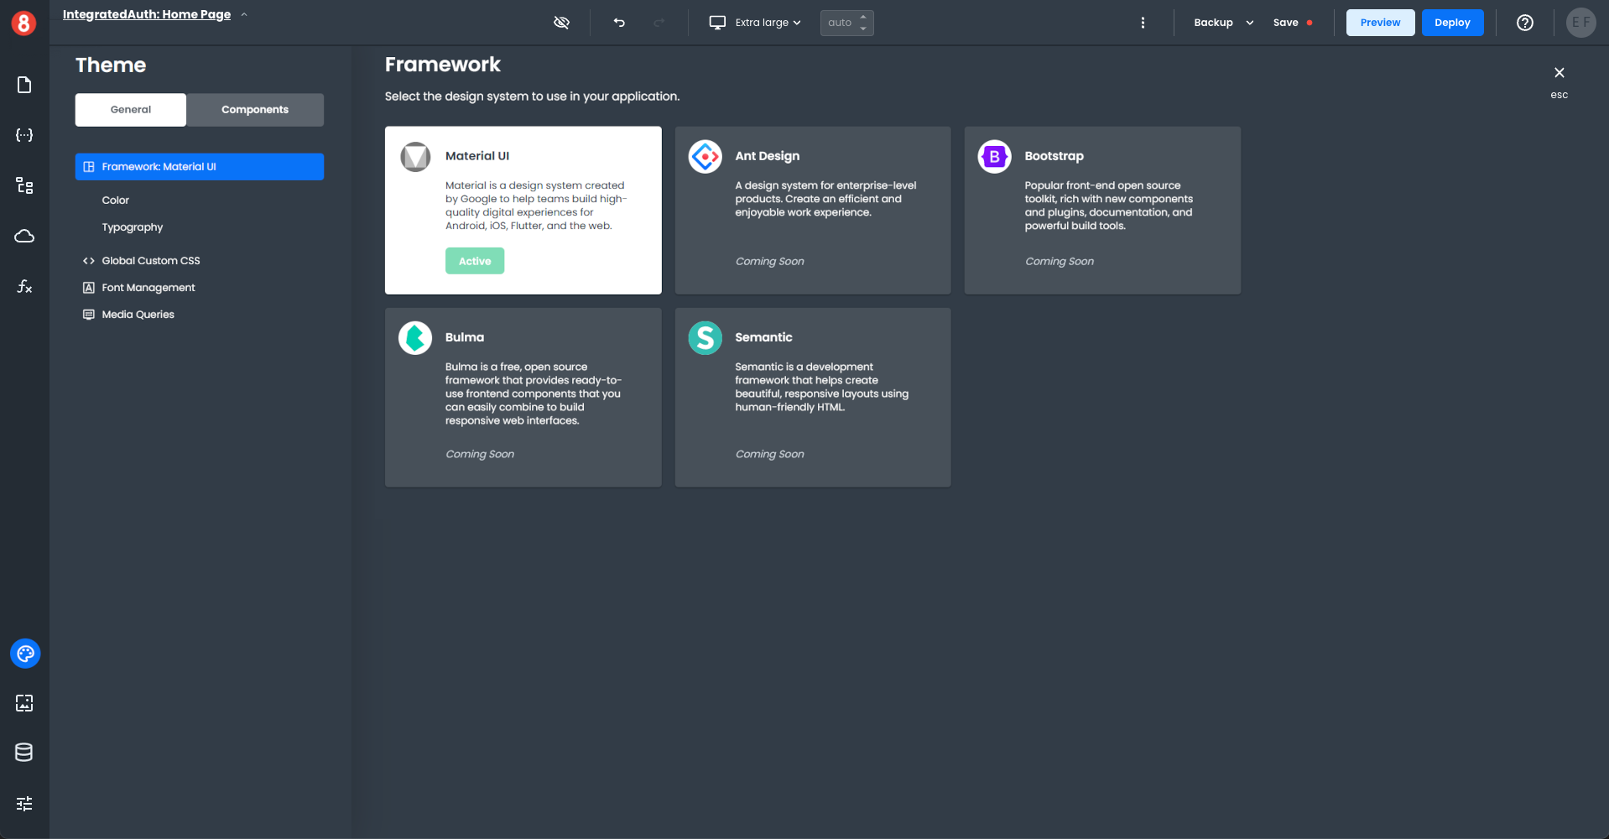
Task: Select the Bootstrap framework card
Action: coord(1101,210)
